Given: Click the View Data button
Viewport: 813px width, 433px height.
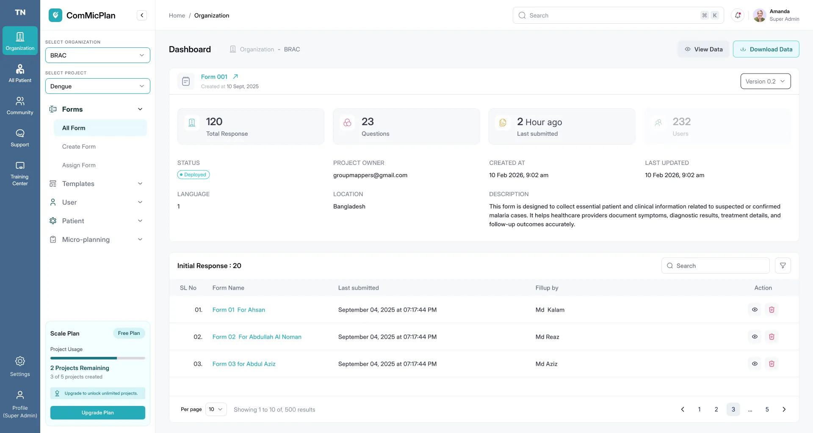Looking at the screenshot, I should click(x=703, y=49).
